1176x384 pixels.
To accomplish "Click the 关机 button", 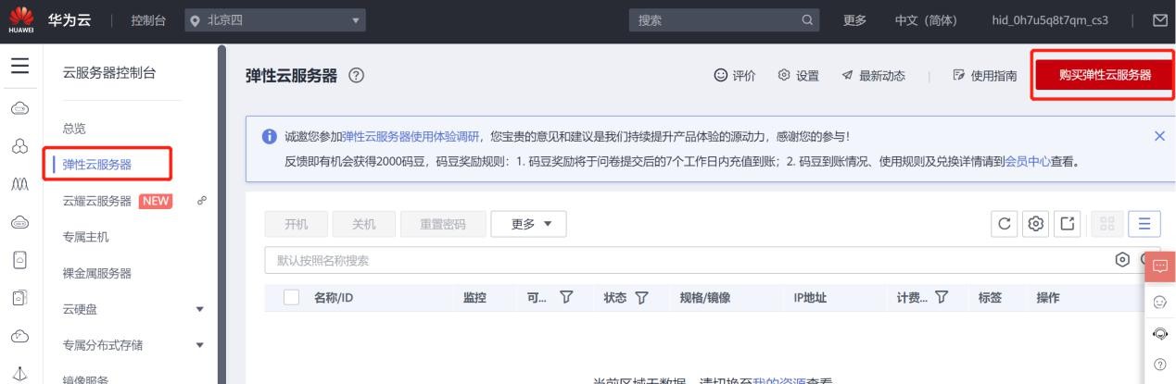I will (364, 223).
